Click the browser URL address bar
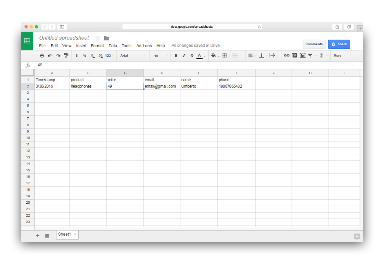The image size is (385, 263). [x=192, y=27]
